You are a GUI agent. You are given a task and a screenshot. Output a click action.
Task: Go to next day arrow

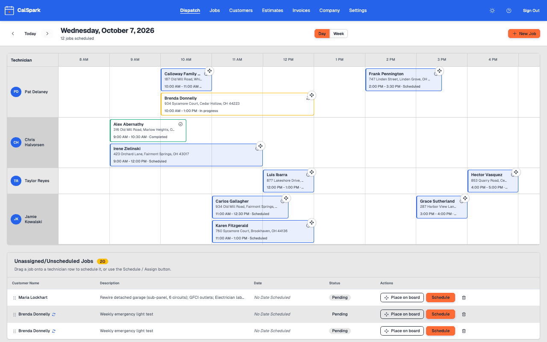(47, 33)
